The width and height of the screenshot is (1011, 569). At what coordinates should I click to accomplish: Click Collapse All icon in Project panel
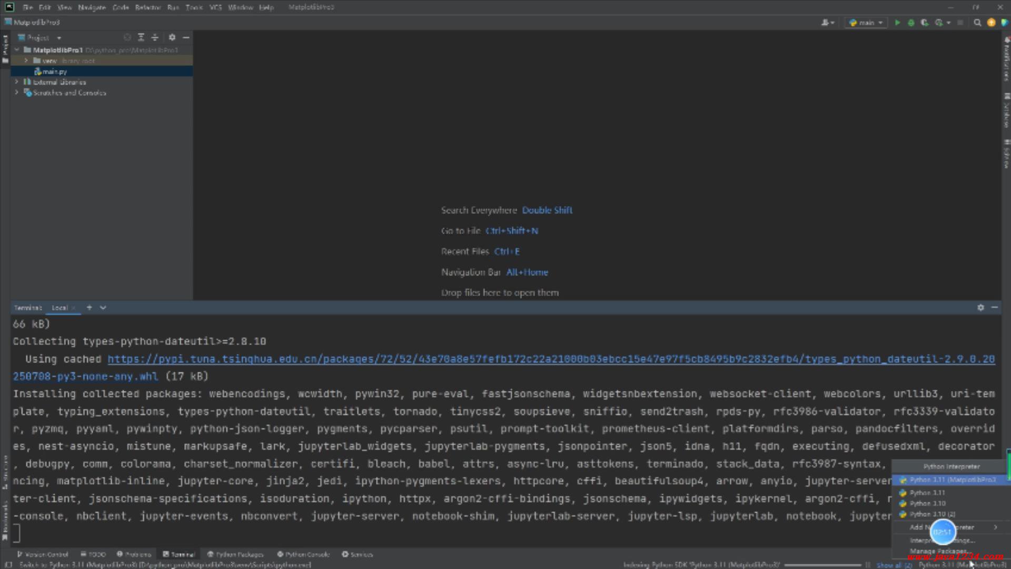click(155, 37)
